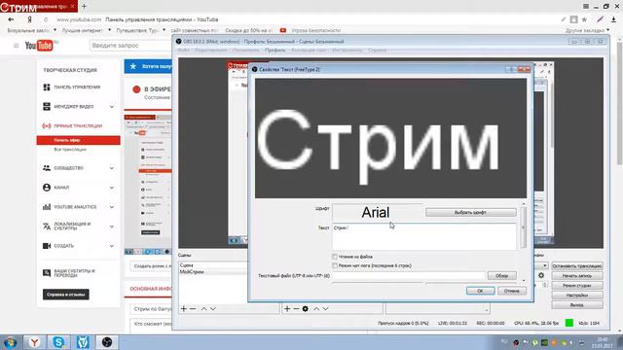The width and height of the screenshot is (623, 350).
Task: Click 'Отмена' cancel button
Action: coord(512,291)
